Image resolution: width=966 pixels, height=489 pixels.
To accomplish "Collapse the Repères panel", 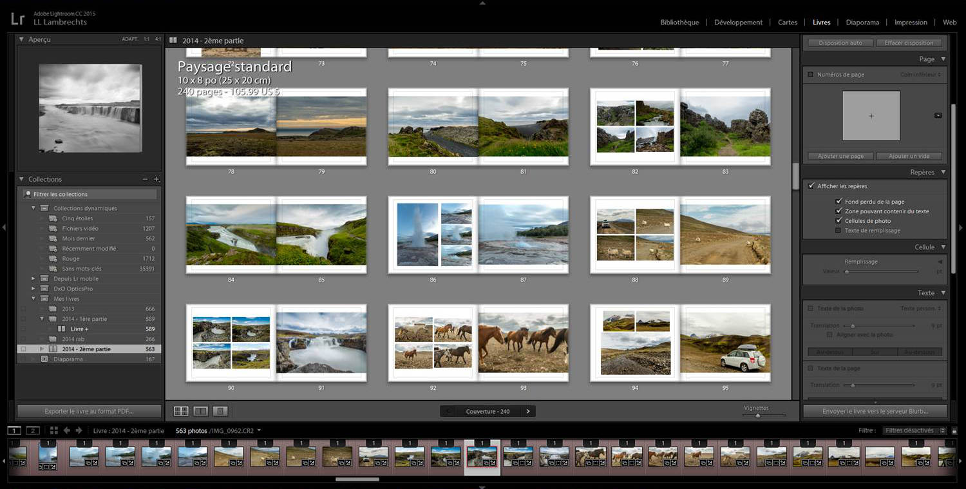I will click(943, 173).
